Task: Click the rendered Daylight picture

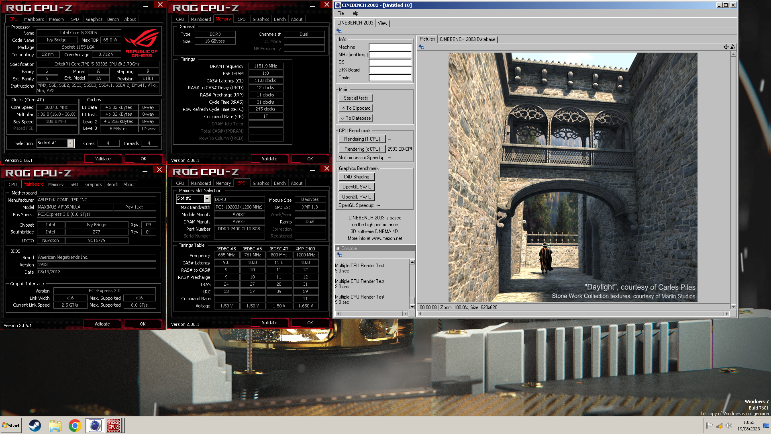Action: pyautogui.click(x=573, y=177)
